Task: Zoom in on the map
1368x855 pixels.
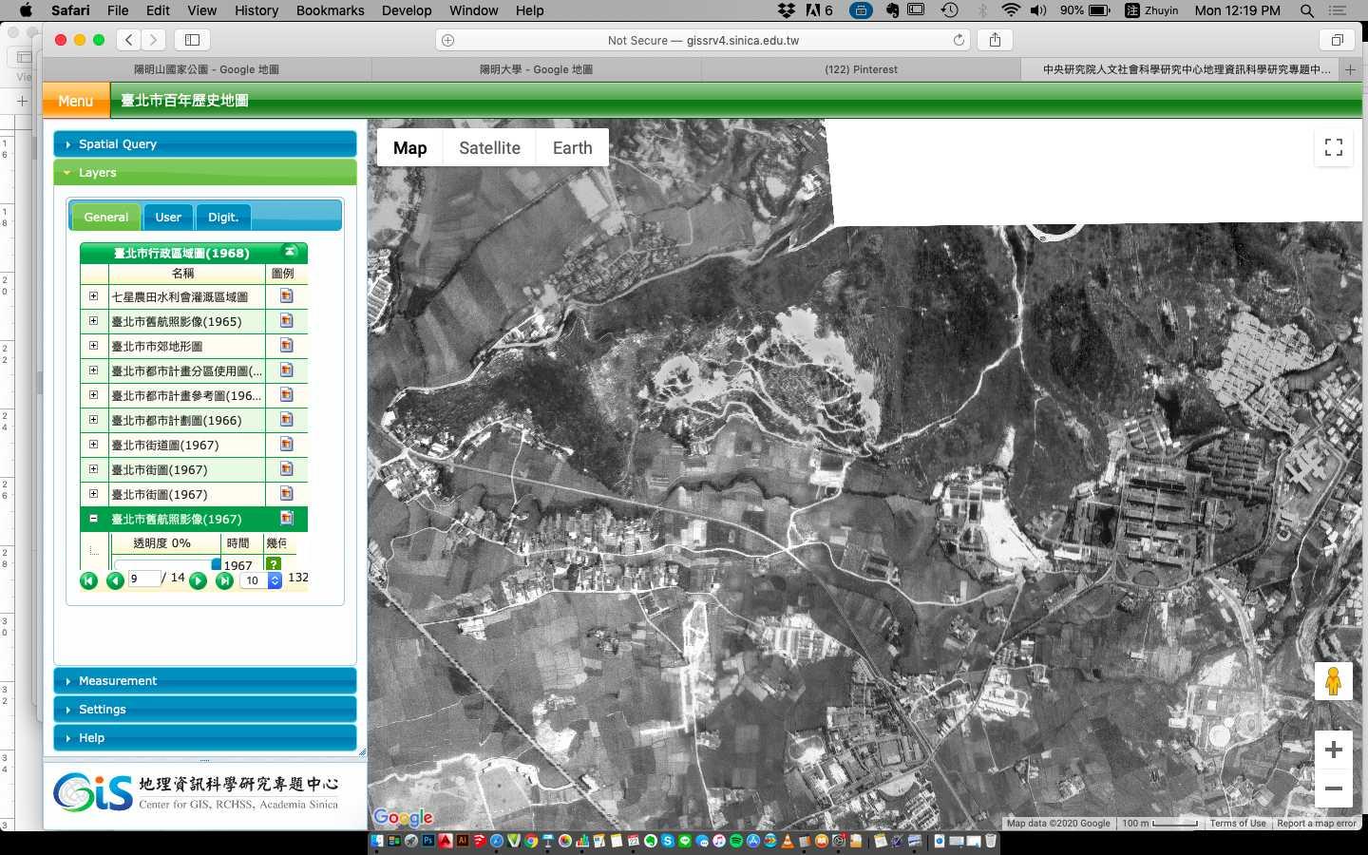Action: tap(1333, 750)
